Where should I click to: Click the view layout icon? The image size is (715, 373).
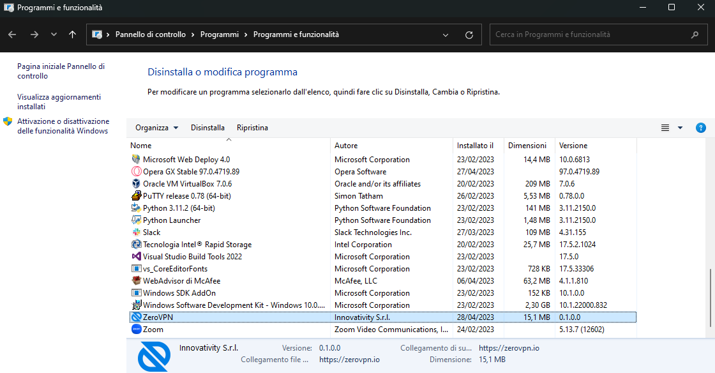(665, 128)
